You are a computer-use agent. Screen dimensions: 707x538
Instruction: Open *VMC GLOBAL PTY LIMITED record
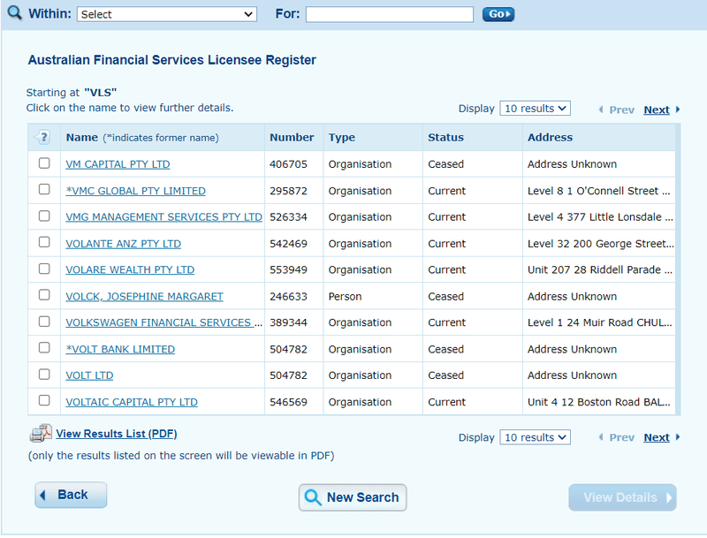coord(136,191)
